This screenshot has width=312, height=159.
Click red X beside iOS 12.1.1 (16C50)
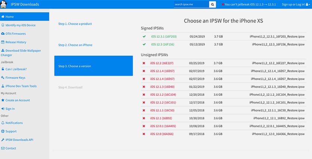(143, 110)
